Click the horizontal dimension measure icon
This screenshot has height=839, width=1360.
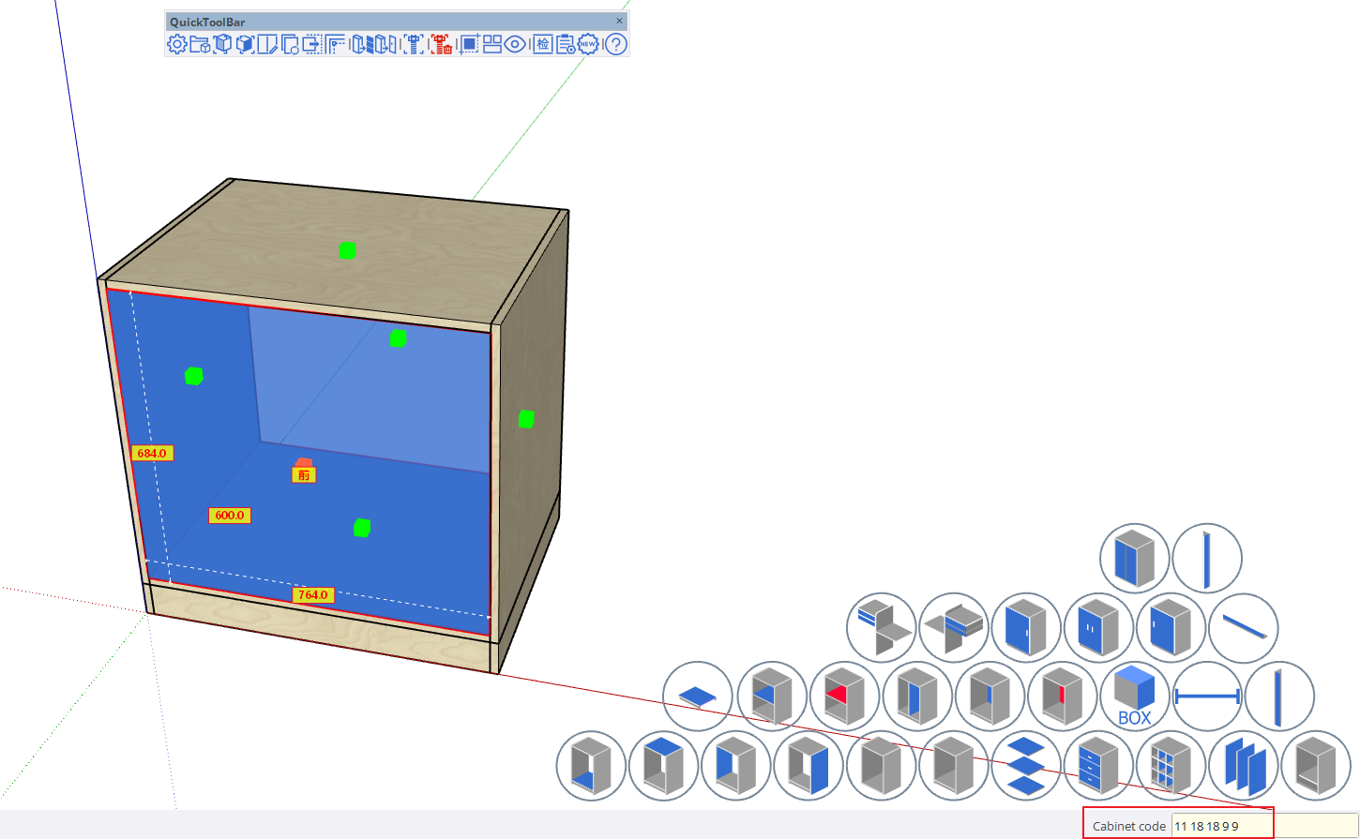point(1207,697)
